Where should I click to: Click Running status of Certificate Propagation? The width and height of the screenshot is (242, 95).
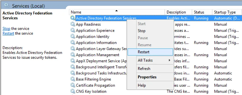201,85
